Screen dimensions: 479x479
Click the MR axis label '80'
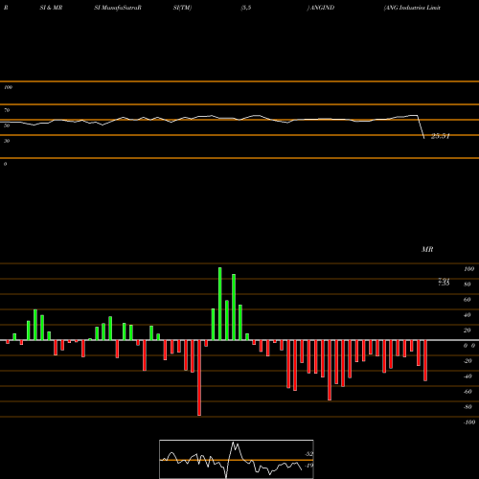468,285
